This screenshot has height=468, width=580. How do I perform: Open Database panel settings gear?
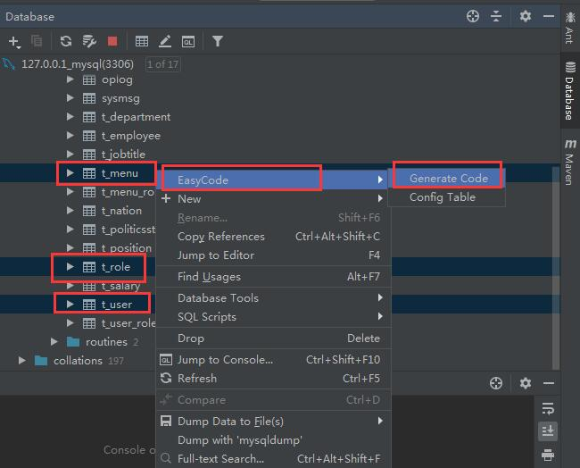coord(526,16)
